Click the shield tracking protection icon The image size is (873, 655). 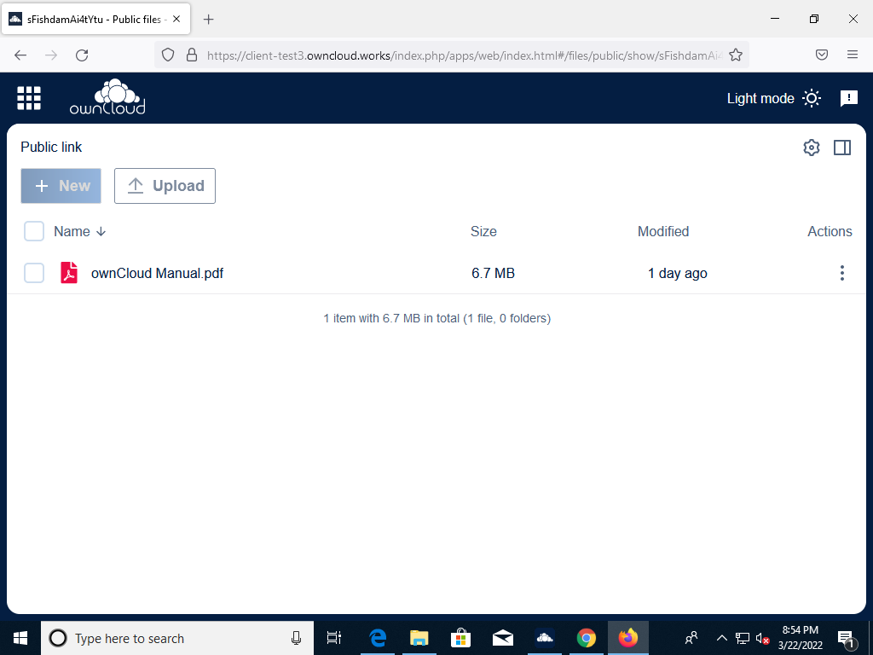click(x=168, y=55)
